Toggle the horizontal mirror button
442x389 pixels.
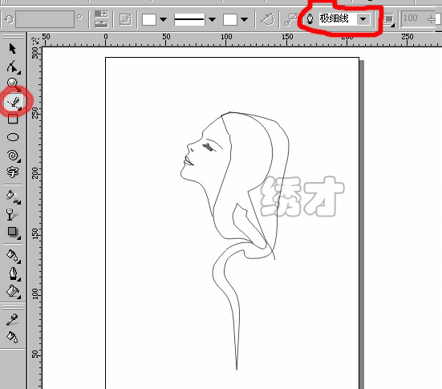(101, 14)
